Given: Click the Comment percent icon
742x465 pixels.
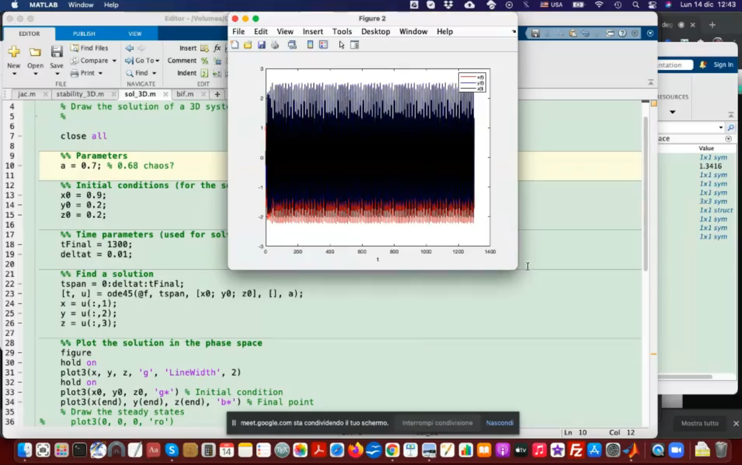Looking at the screenshot, I should pos(205,61).
